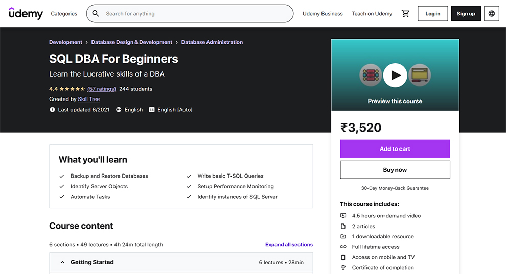Screen dimensions: 506x274
Task: Click the SQL DBA For Beginners title
Action: [x=113, y=59]
